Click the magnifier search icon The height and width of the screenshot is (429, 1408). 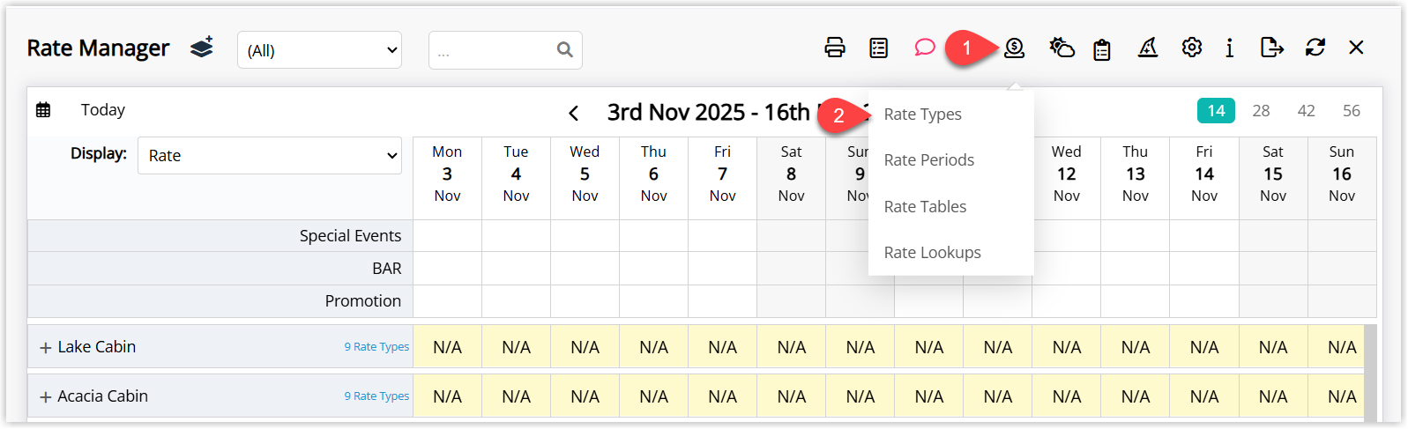pos(564,49)
